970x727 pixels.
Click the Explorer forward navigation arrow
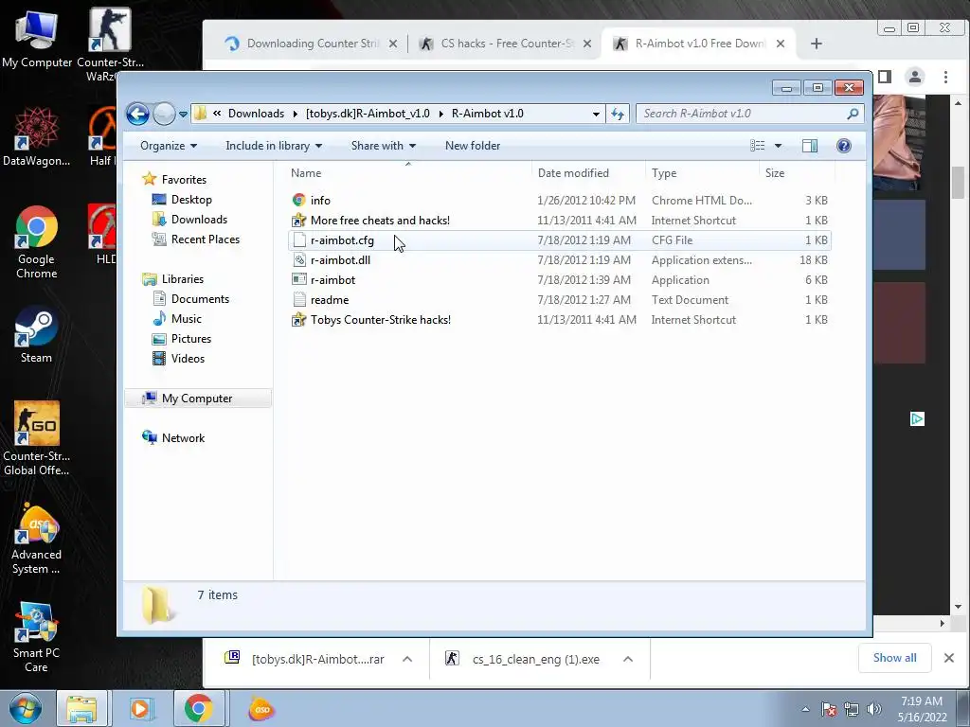164,114
